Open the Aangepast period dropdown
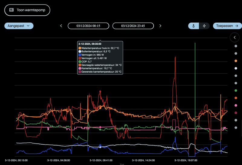242x165 pixels. [19, 26]
